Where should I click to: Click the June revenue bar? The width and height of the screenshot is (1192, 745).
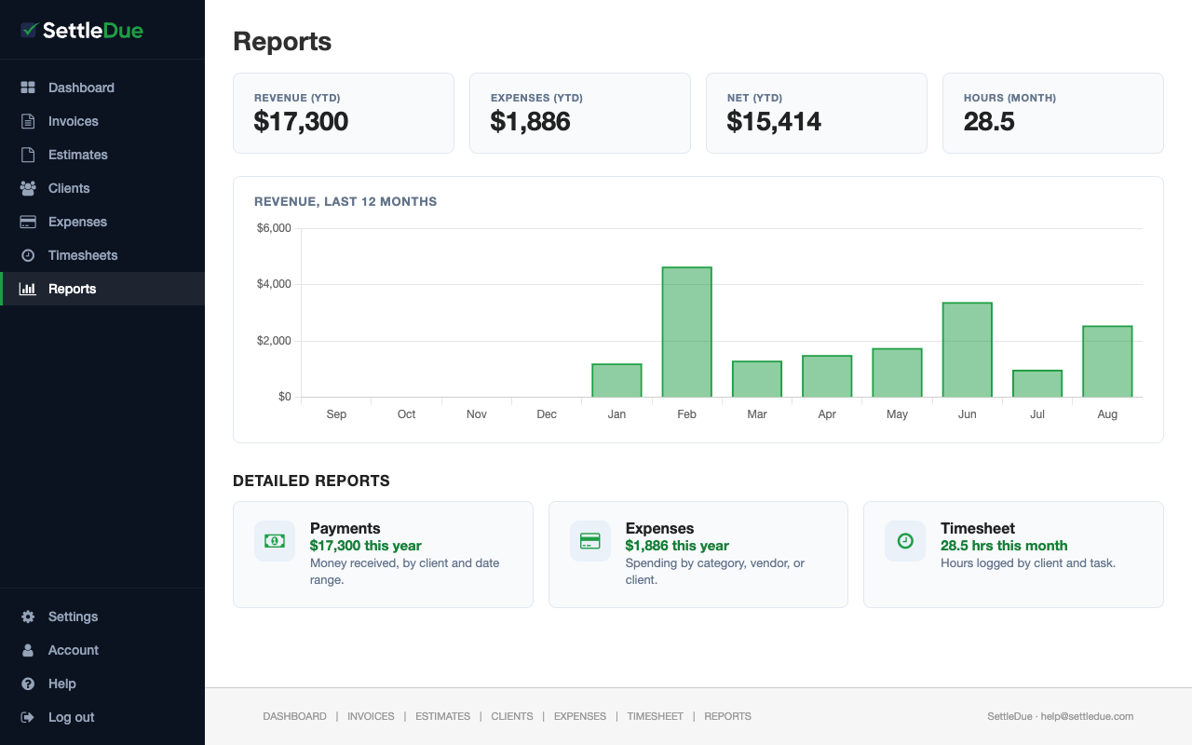[x=967, y=350]
